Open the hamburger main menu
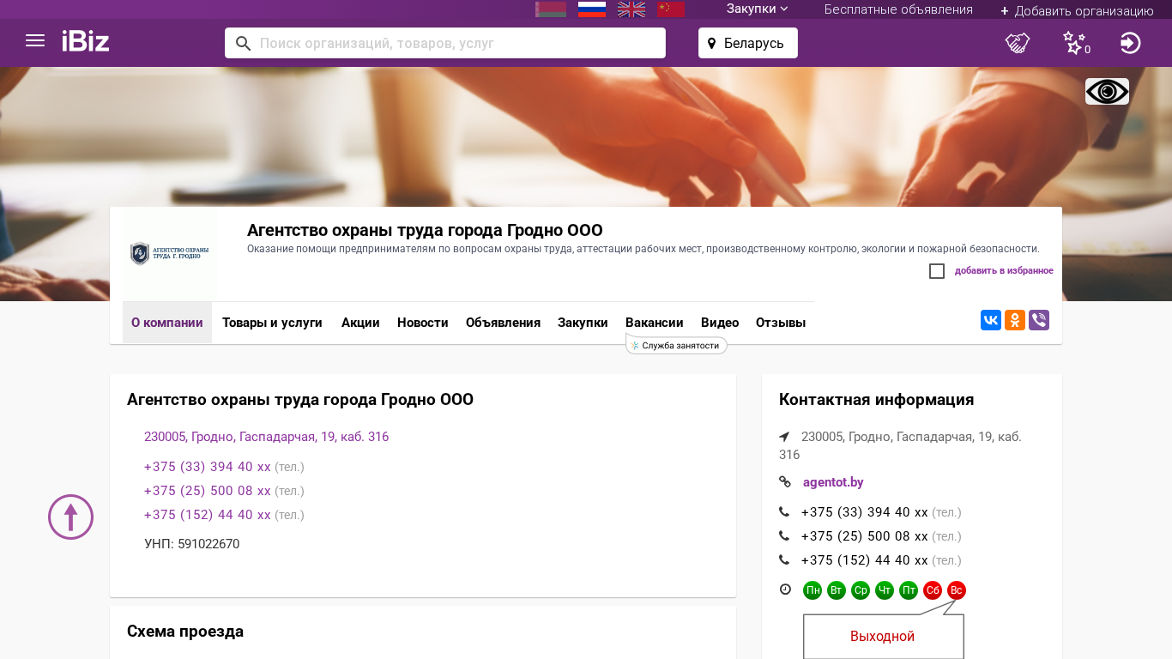The image size is (1172, 659). (35, 41)
